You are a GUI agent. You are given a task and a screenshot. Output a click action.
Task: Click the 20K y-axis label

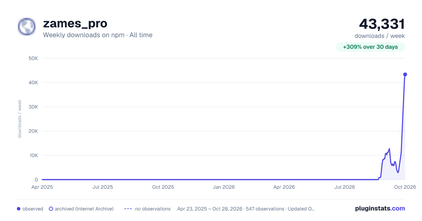pyautogui.click(x=33, y=131)
